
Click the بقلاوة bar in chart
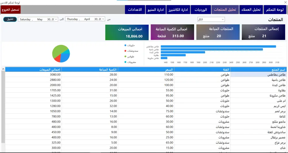173,55
